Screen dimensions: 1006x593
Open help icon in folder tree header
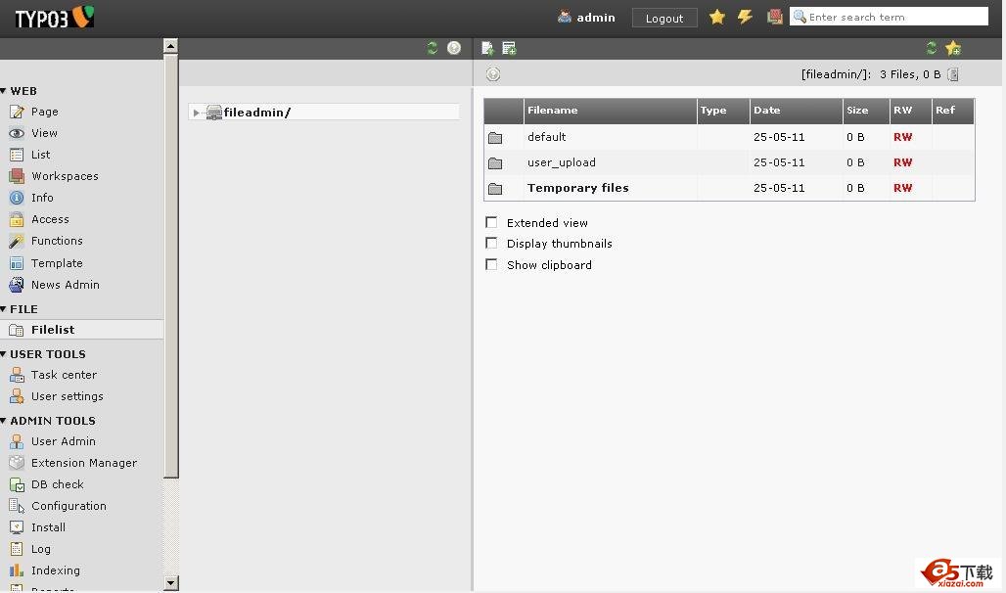coord(454,48)
